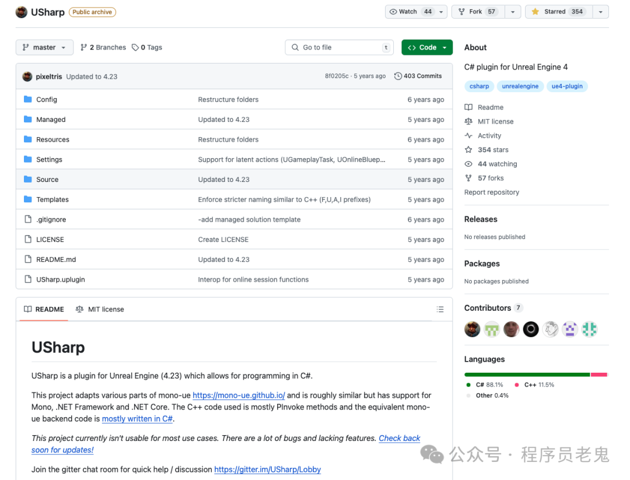Open the green Code dropdown
This screenshot has height=480, width=630.
tap(427, 47)
